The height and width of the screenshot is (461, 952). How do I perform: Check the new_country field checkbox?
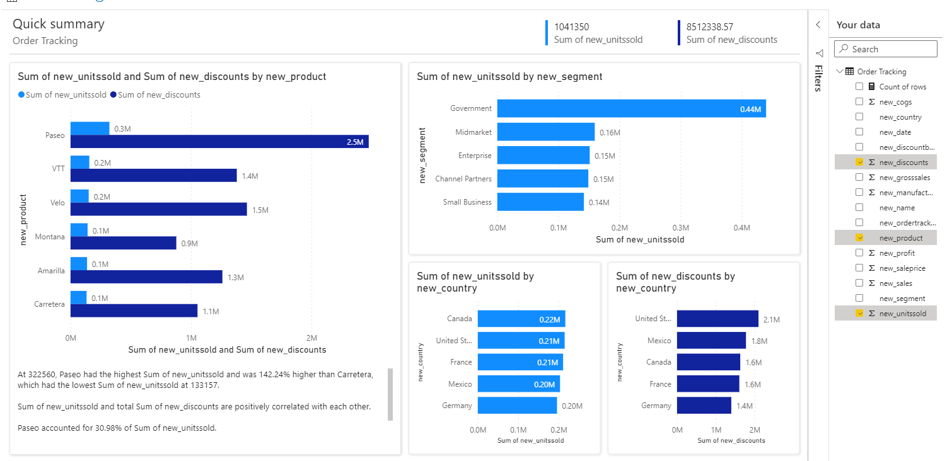click(x=859, y=117)
